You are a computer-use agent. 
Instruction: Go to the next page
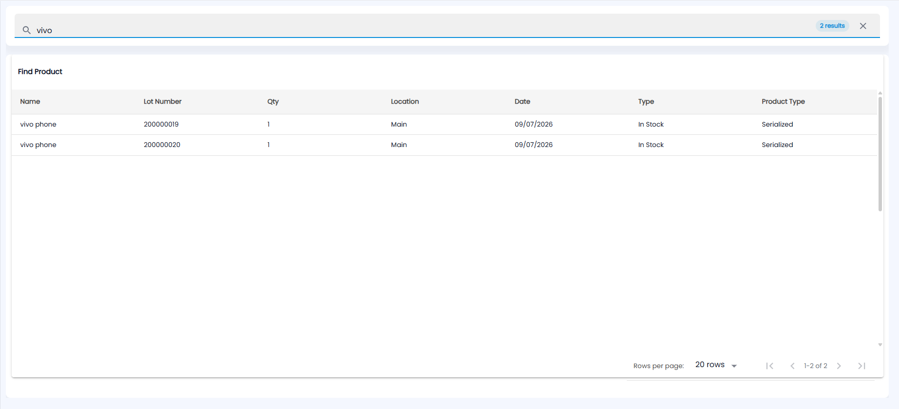coord(839,366)
